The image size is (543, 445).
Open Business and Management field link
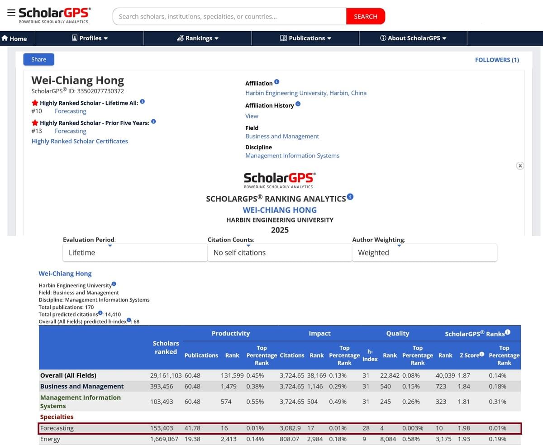[x=282, y=136]
